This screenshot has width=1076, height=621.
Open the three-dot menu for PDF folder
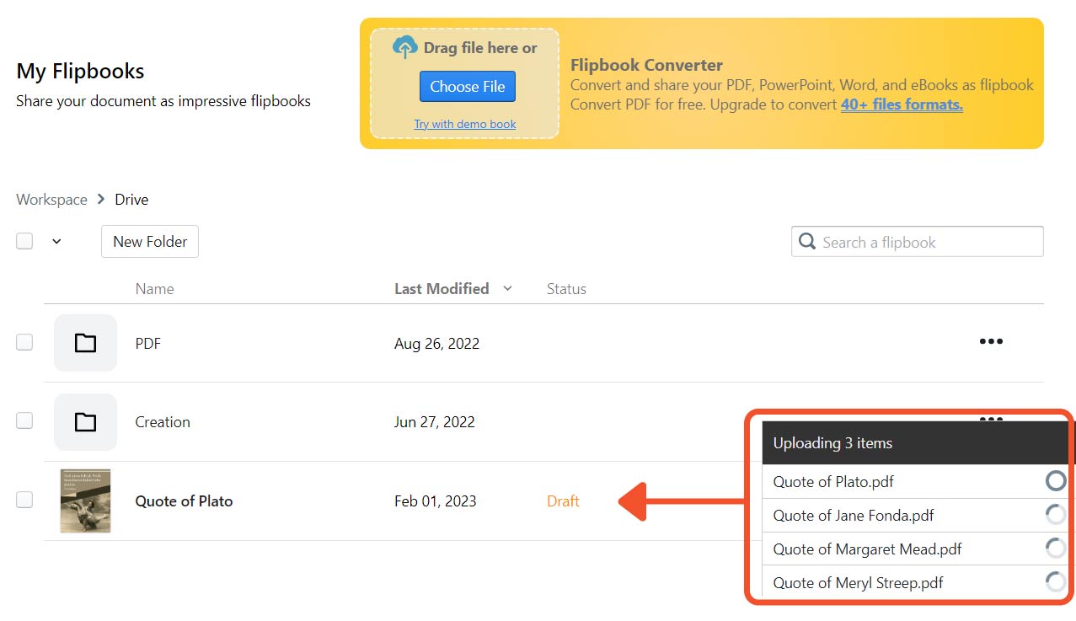991,342
